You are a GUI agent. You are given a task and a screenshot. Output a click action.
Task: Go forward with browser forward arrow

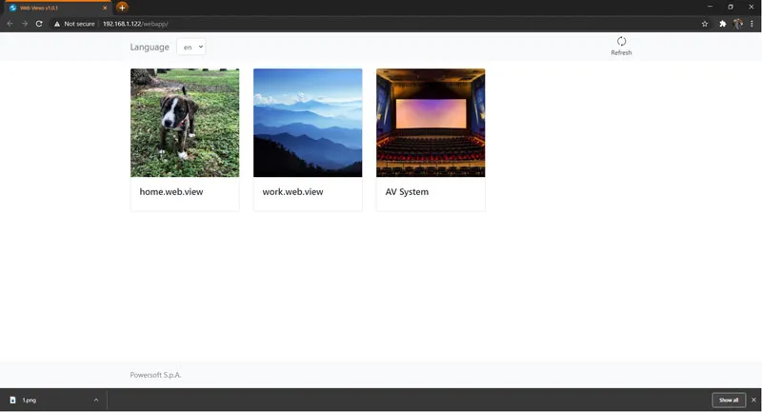click(25, 23)
